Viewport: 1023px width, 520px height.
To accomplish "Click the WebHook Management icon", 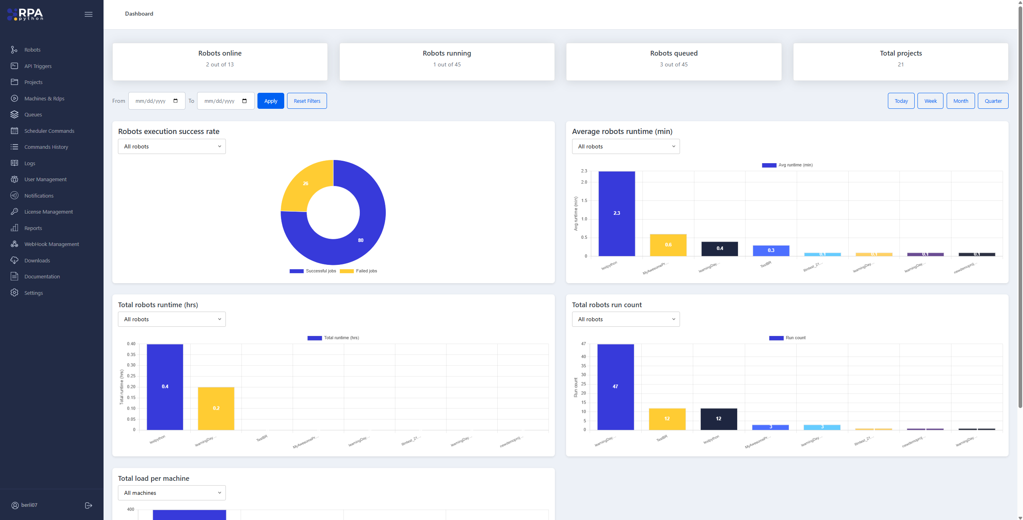I will click(14, 244).
